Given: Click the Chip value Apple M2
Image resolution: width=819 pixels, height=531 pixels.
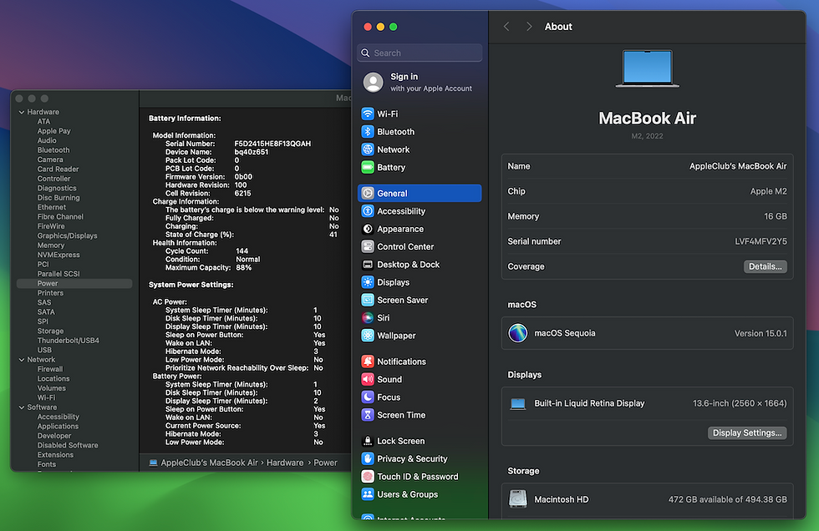Looking at the screenshot, I should (768, 191).
